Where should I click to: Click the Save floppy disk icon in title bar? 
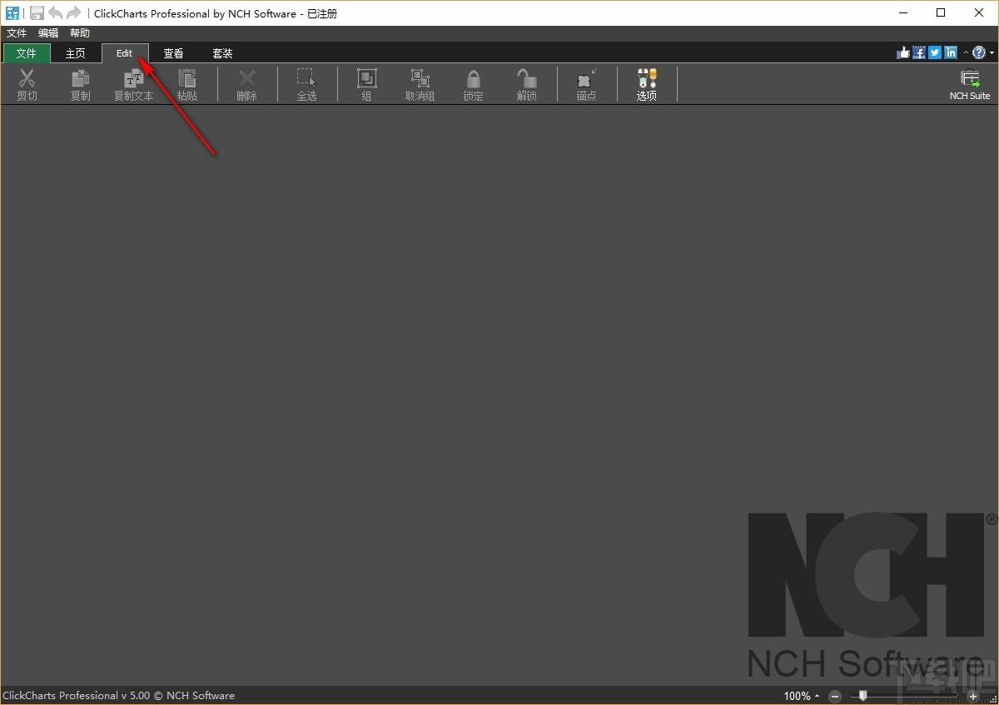(x=37, y=12)
